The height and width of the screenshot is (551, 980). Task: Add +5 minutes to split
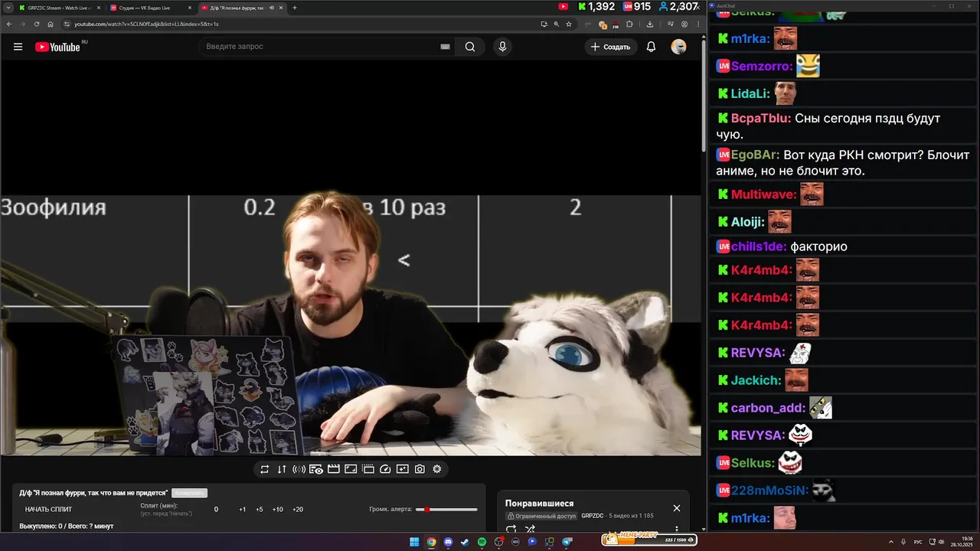click(260, 509)
